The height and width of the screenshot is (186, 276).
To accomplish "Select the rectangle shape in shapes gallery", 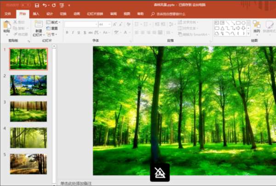I will (x=238, y=23).
